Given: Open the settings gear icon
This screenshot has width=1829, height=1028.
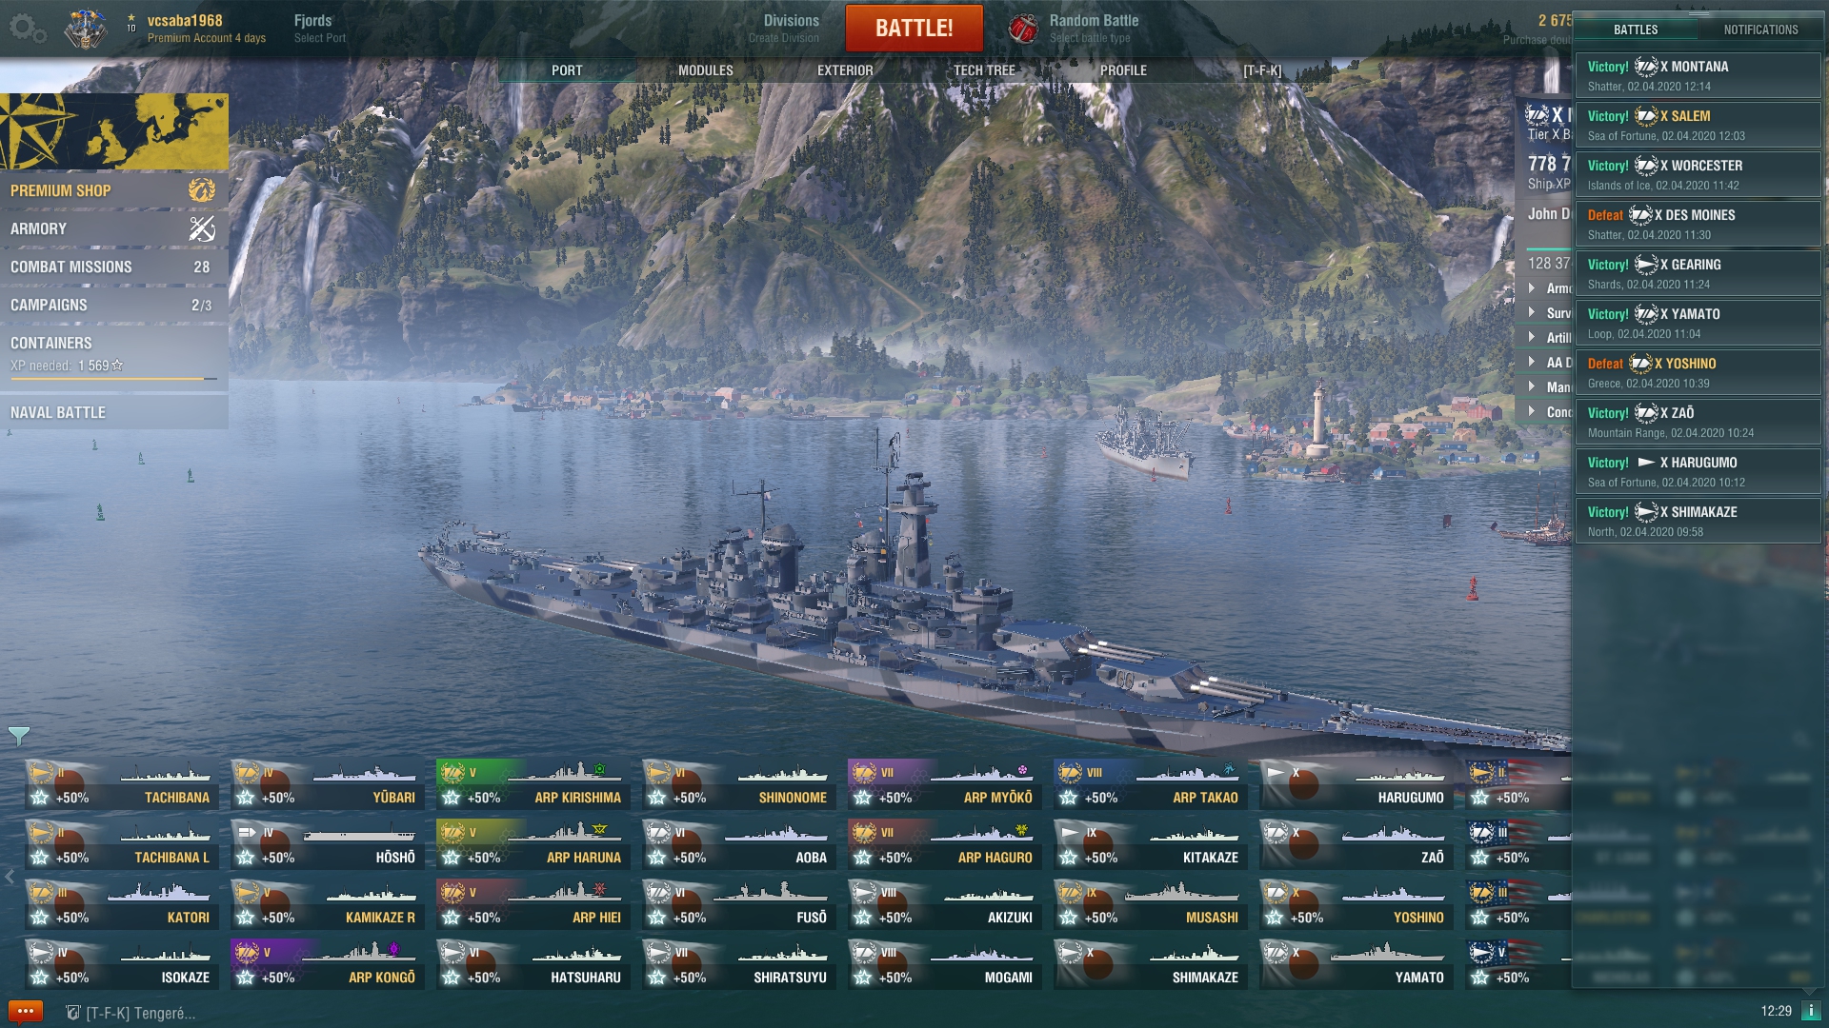Looking at the screenshot, I should [x=27, y=29].
